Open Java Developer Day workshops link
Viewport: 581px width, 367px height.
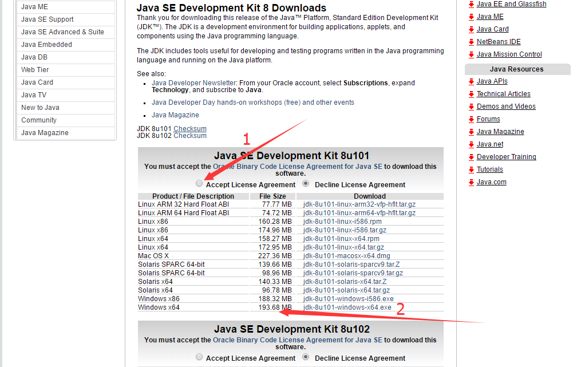point(252,102)
